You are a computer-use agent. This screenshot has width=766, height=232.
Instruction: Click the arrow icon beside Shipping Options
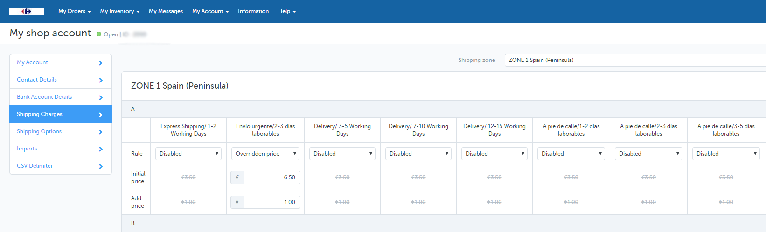point(100,132)
